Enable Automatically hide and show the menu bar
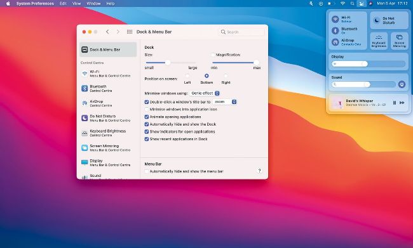 (147, 171)
